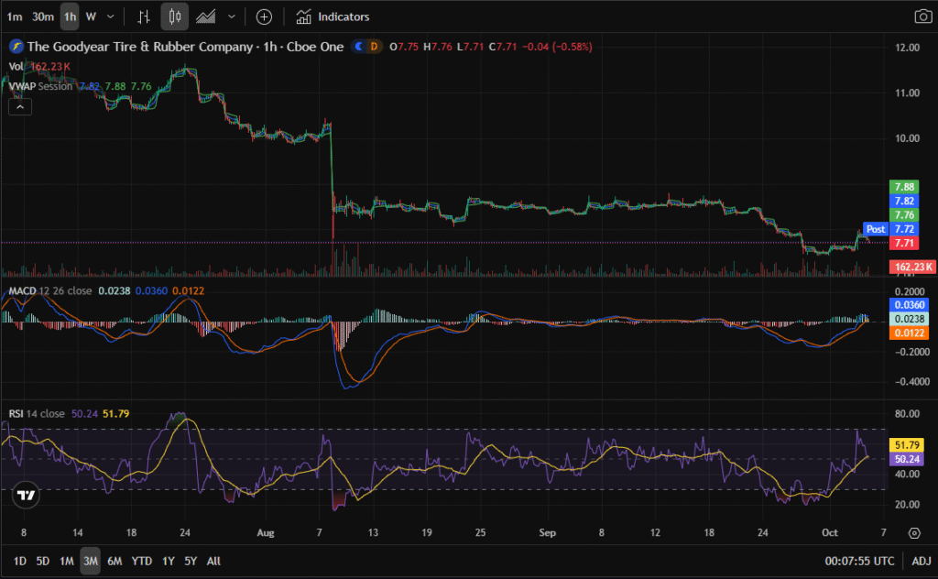Click the plus circle compare symbol icon
Screen dimensions: 938x579
[264, 16]
